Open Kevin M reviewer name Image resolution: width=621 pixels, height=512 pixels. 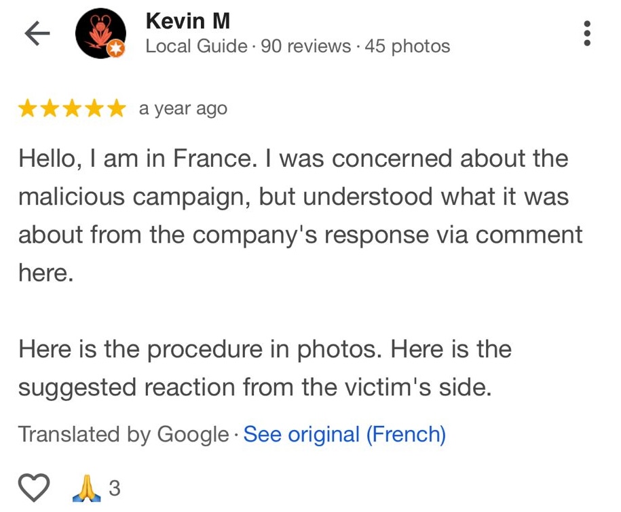pyautogui.click(x=188, y=21)
